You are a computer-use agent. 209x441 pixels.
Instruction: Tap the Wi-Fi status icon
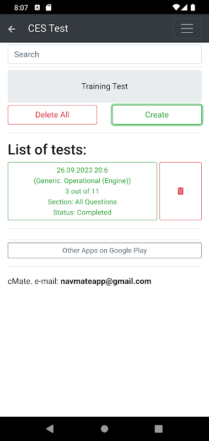(176, 8)
